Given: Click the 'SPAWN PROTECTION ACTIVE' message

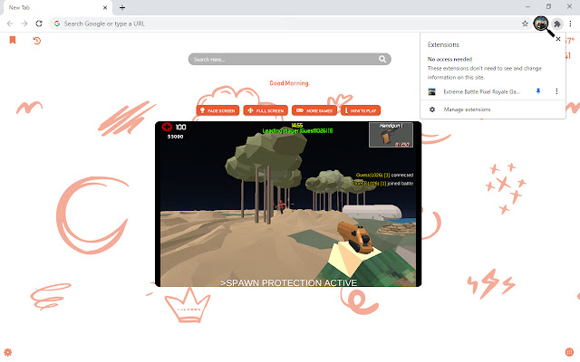Looking at the screenshot, I should (288, 282).
